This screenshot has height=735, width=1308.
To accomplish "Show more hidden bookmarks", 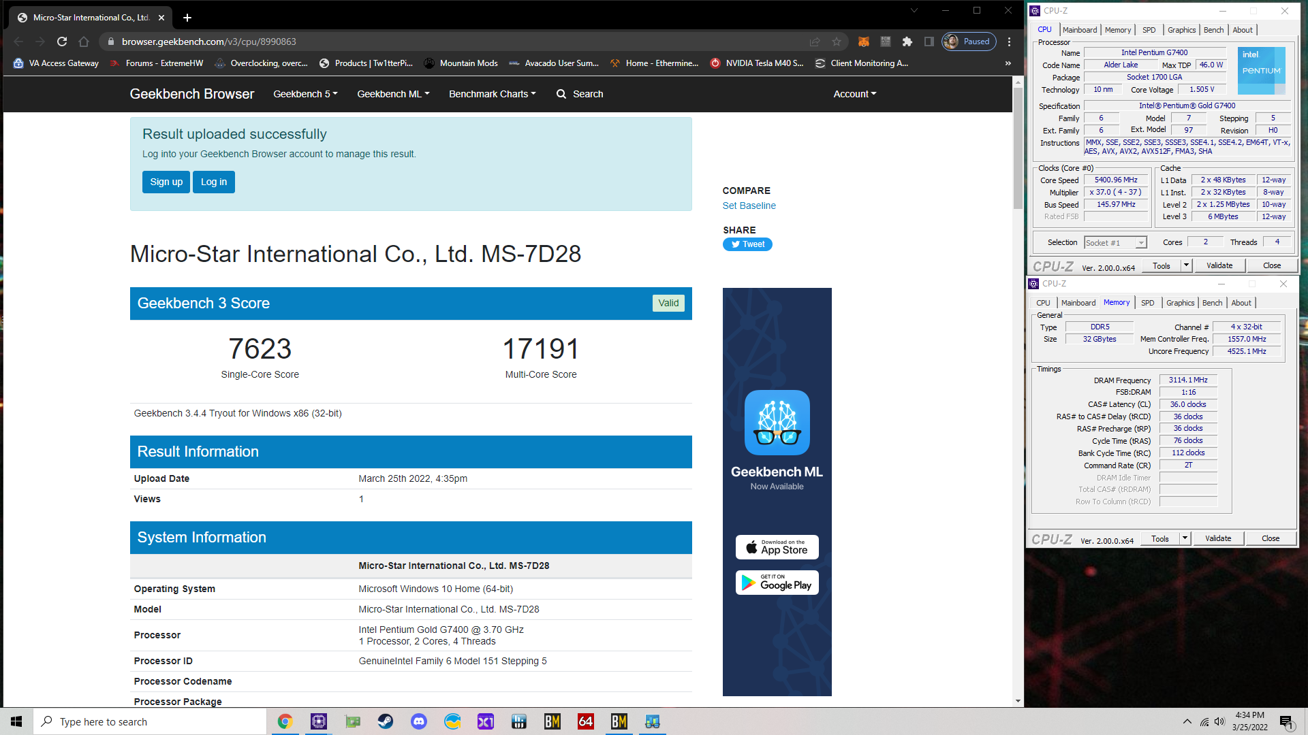I will [x=1008, y=63].
